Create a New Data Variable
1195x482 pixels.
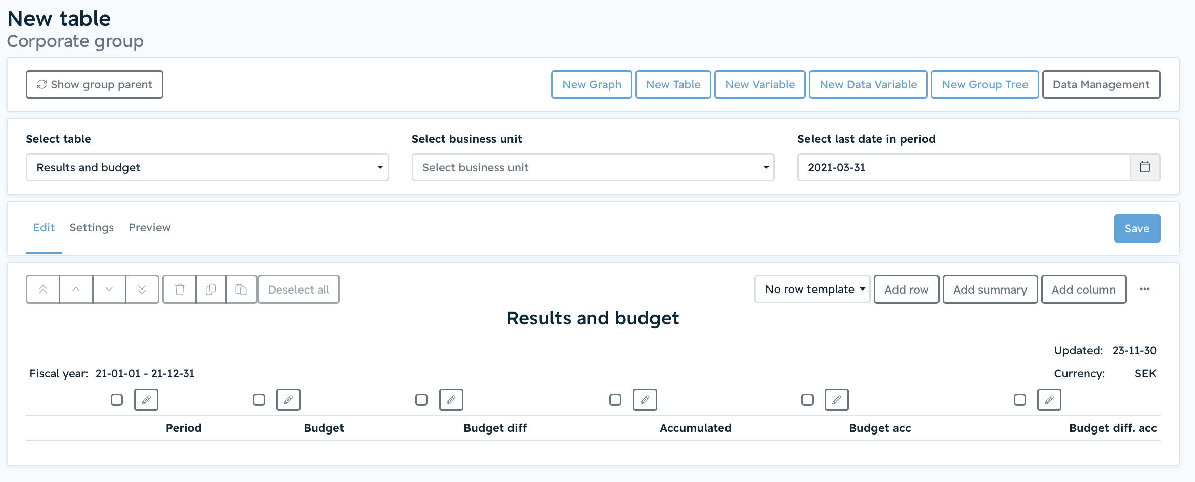868,84
